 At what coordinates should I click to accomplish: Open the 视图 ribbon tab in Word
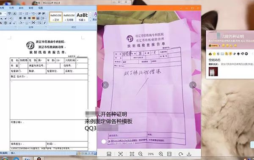(41, 8)
